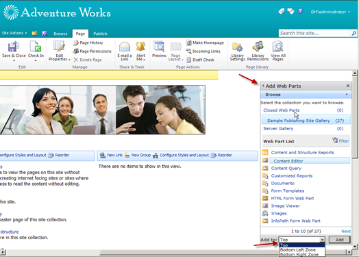Click the Check In ribbon icon
359x257 pixels.
36,47
